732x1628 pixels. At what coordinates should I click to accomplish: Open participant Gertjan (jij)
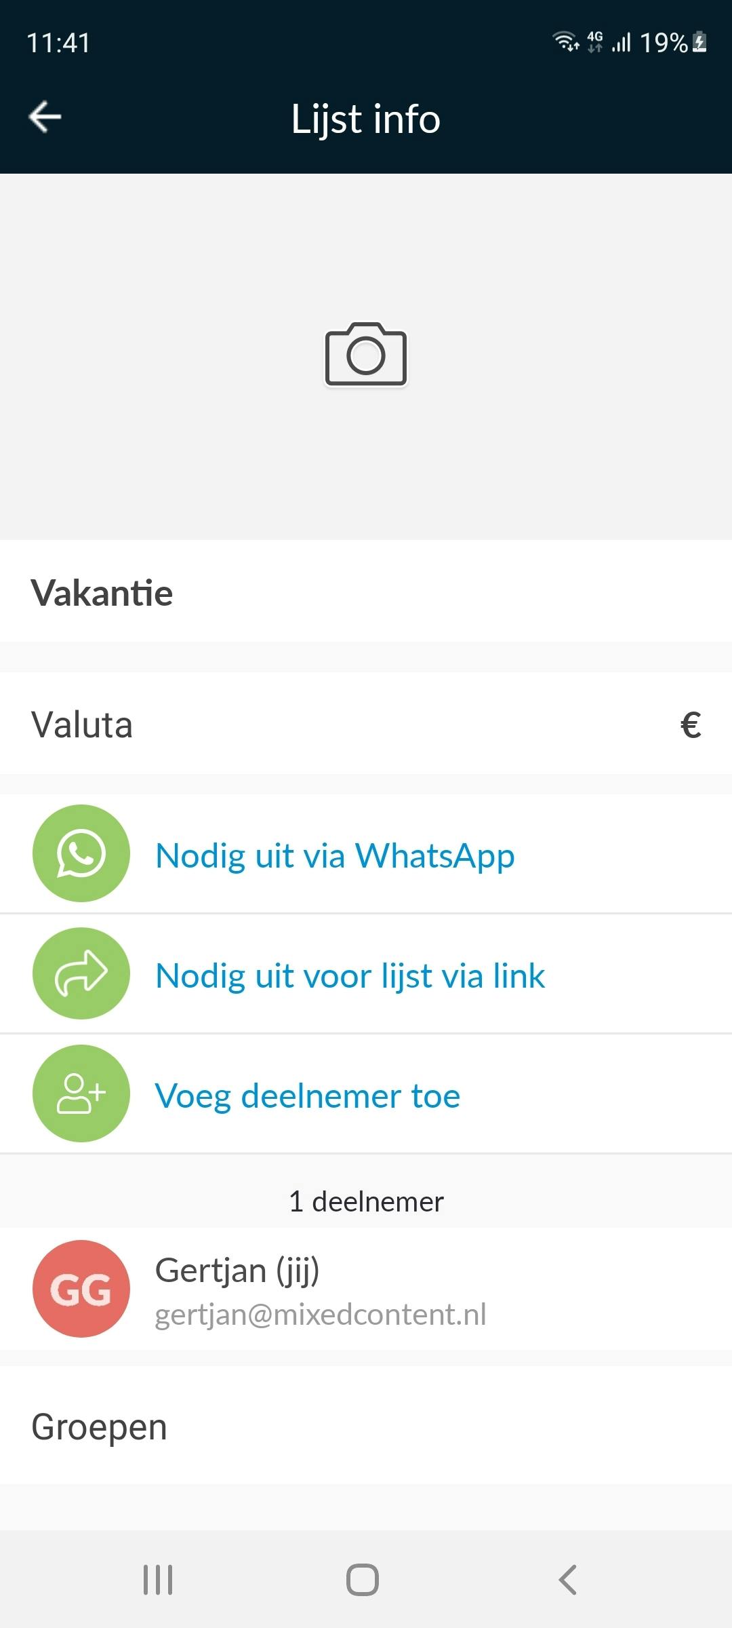pos(237,1270)
